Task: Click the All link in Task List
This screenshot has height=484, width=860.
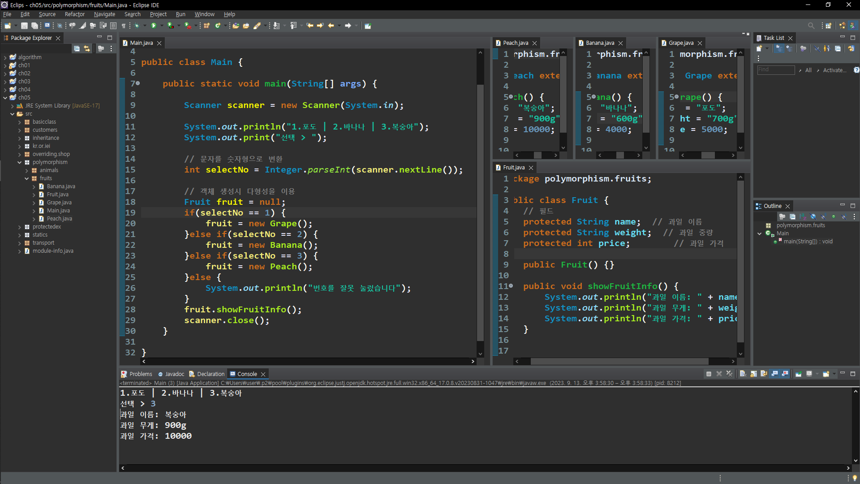Action: (808, 70)
